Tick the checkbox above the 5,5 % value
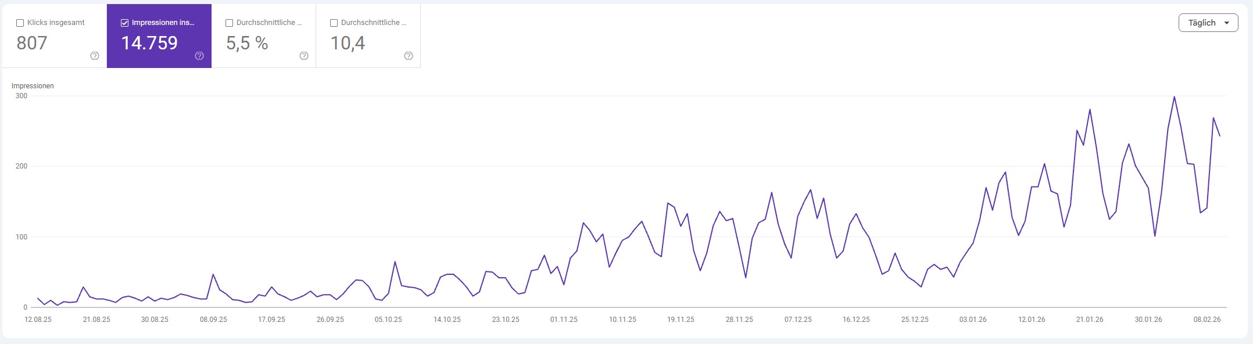This screenshot has width=1253, height=344. [229, 23]
